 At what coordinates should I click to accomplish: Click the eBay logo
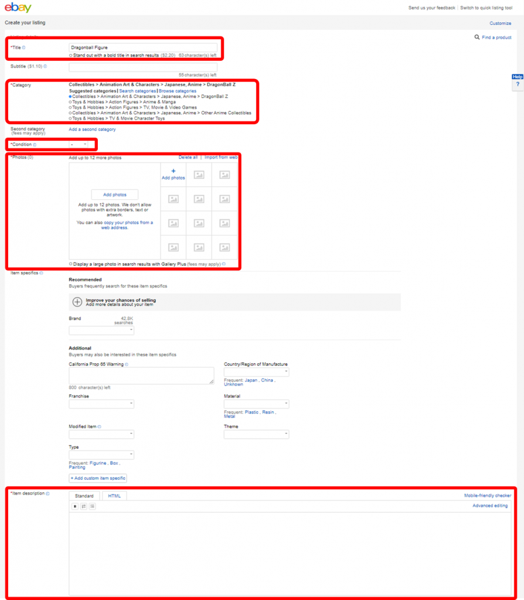18,8
